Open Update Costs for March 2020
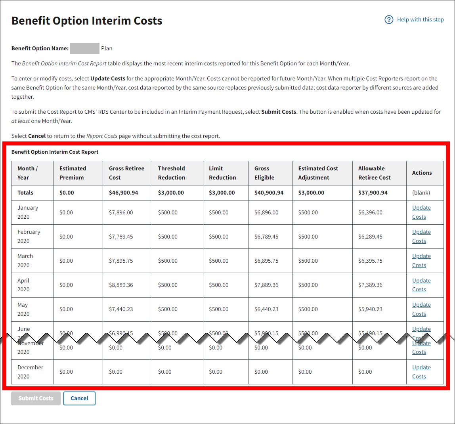 point(421,260)
